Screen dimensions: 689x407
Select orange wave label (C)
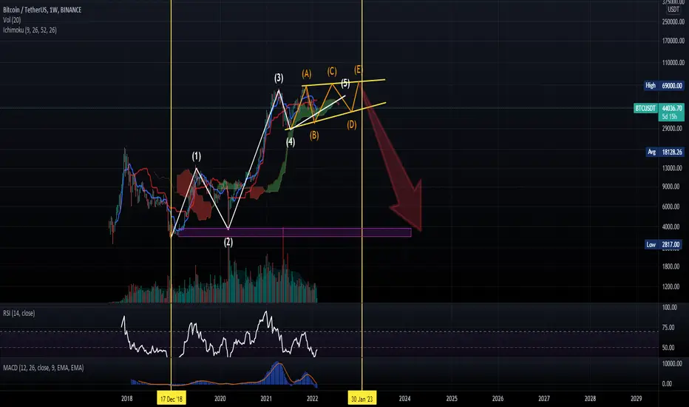332,71
